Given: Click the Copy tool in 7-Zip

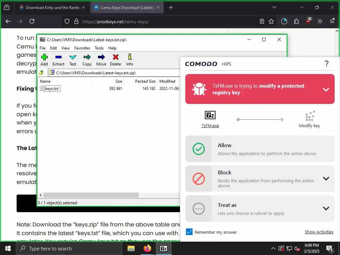Looking at the screenshot, I should [87, 60].
